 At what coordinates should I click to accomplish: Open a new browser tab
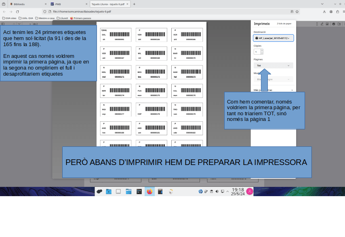134,4
